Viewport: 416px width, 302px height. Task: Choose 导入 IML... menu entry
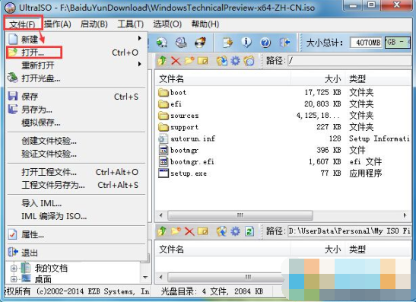pyautogui.click(x=76, y=203)
